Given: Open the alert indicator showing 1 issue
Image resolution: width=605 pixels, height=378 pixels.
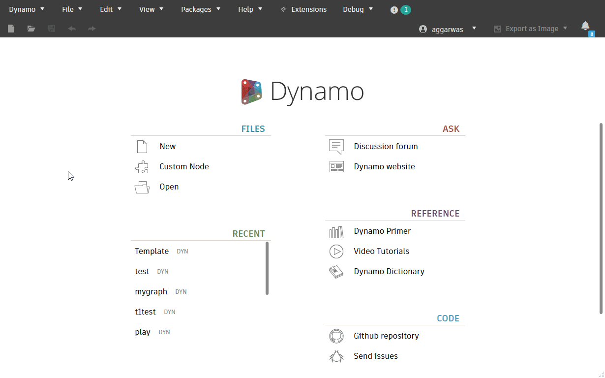Looking at the screenshot, I should pyautogui.click(x=400, y=9).
